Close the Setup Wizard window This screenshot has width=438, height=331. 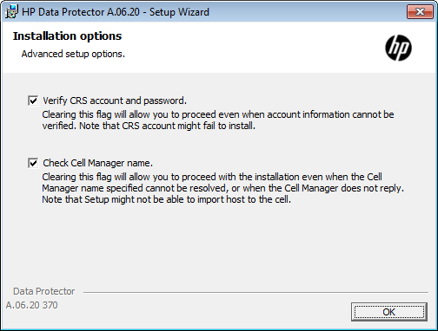pyautogui.click(x=420, y=11)
